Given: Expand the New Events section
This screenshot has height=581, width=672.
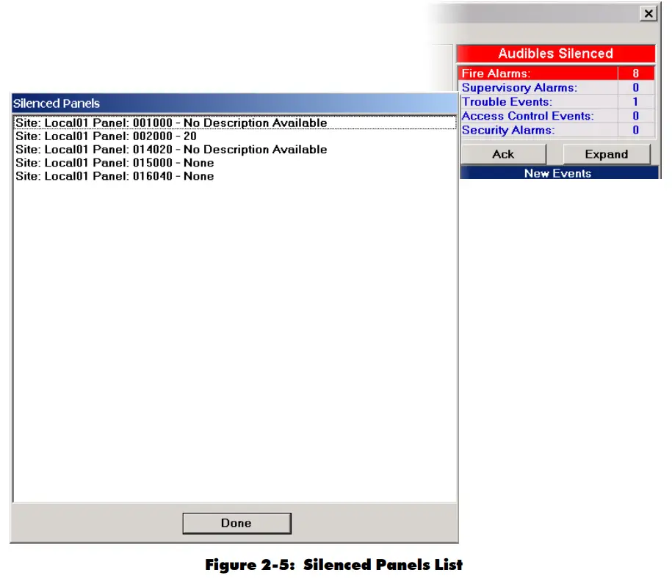Looking at the screenshot, I should click(x=558, y=173).
